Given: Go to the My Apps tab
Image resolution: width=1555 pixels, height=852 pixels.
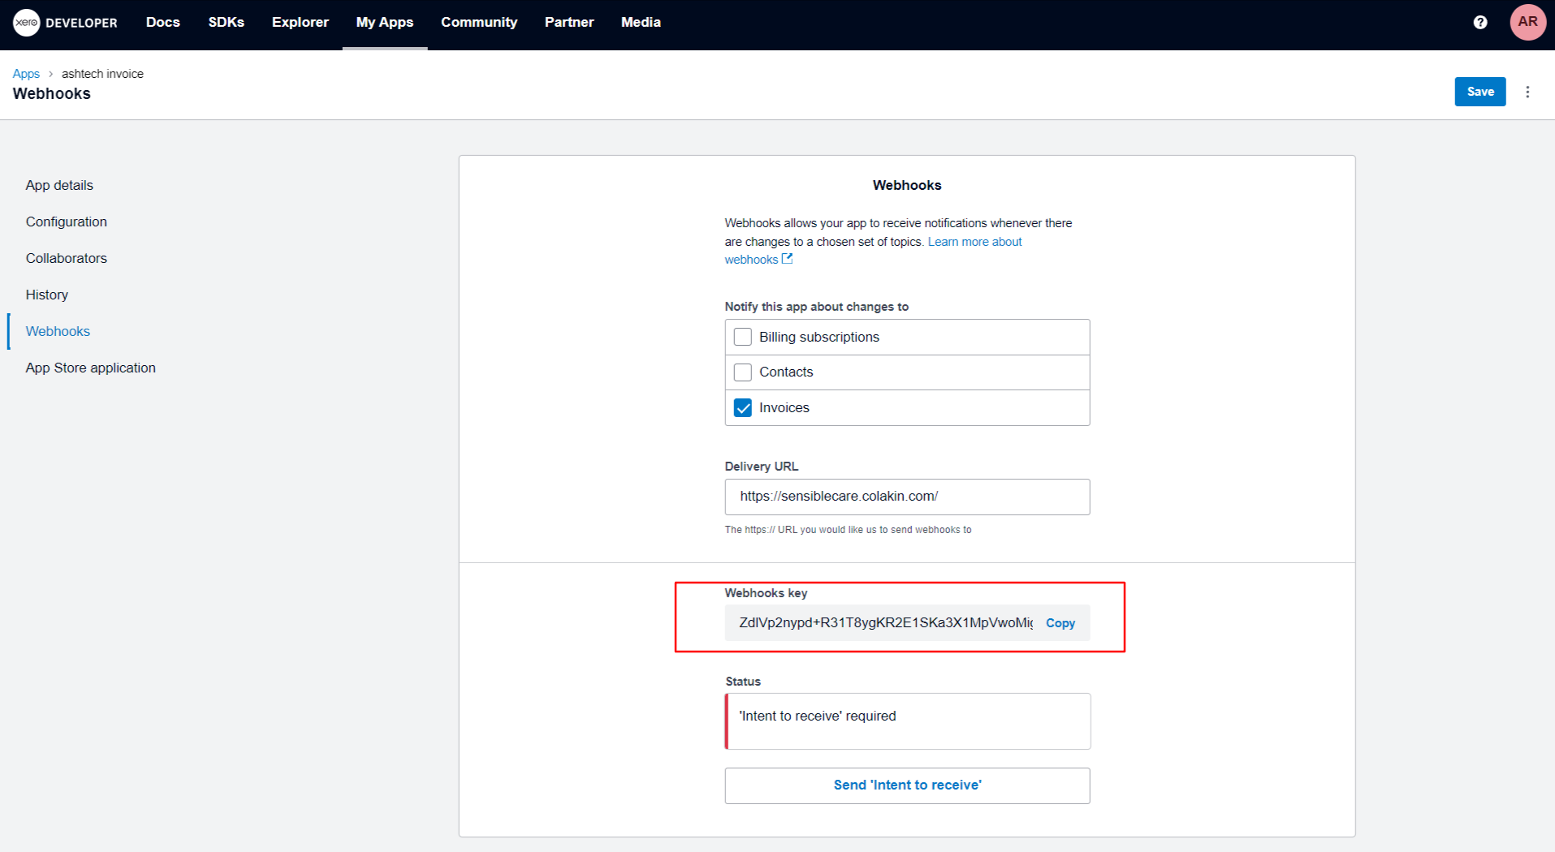Looking at the screenshot, I should click(384, 23).
